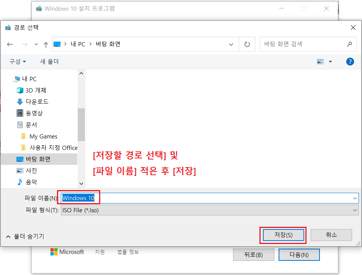362x275 pixels.
Task: Click the 경로 선택 dialog title icon
Action: coord(8,28)
